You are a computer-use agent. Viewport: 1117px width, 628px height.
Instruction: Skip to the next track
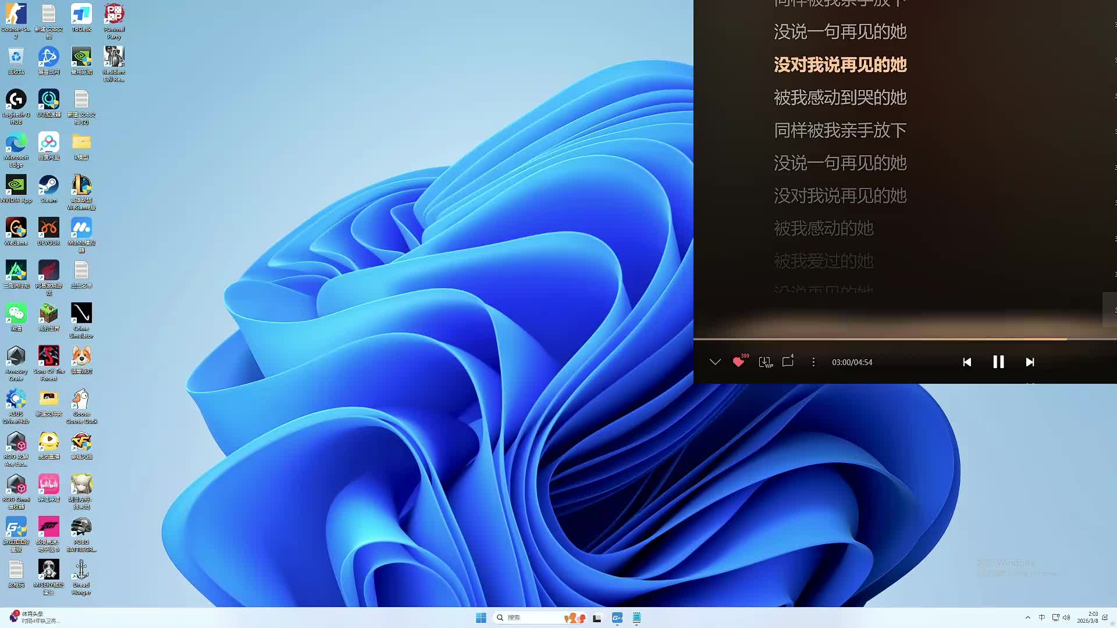click(1030, 362)
